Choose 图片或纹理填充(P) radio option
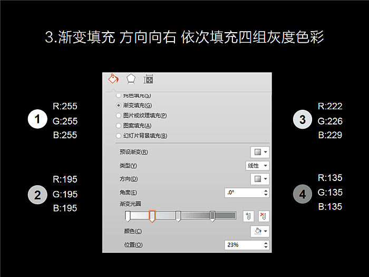 pyautogui.click(x=141, y=116)
